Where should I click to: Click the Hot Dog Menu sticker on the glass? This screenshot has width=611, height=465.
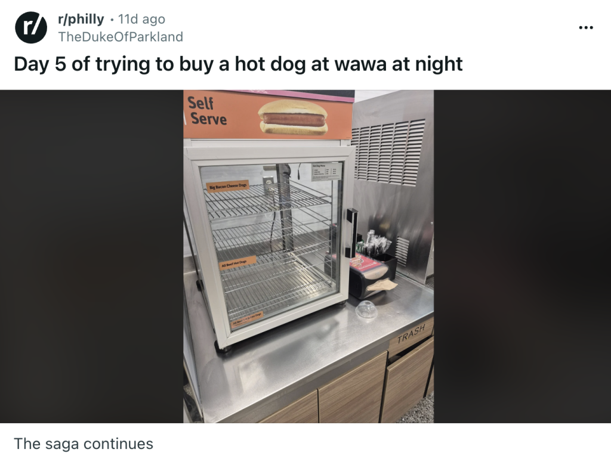(326, 172)
